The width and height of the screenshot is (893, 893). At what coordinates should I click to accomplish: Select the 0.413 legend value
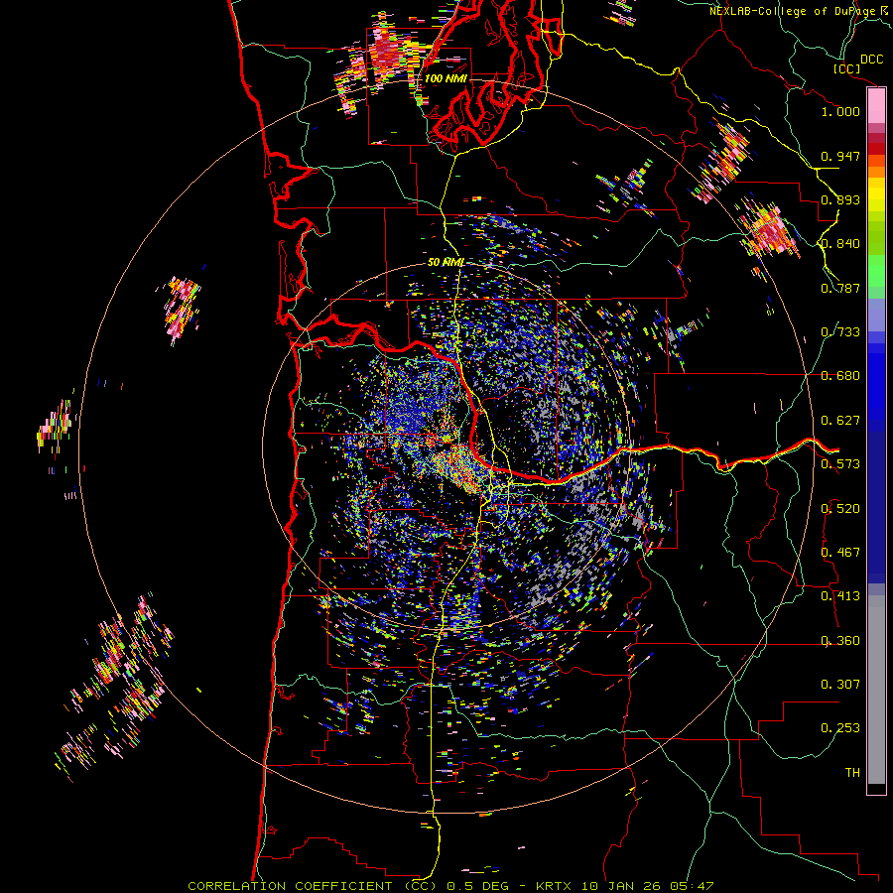pyautogui.click(x=840, y=595)
